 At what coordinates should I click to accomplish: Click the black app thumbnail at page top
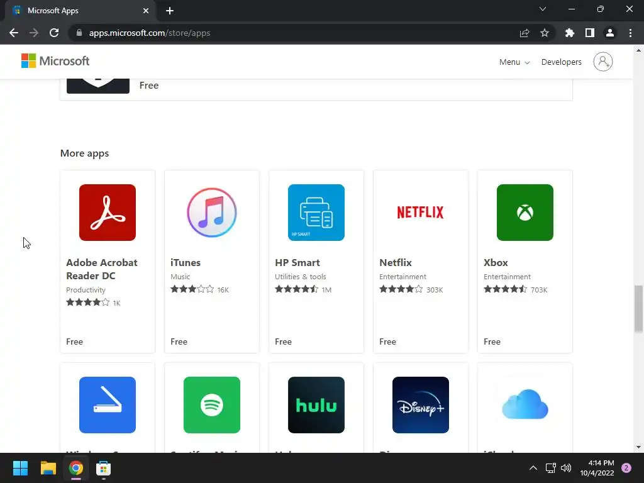coord(97,86)
